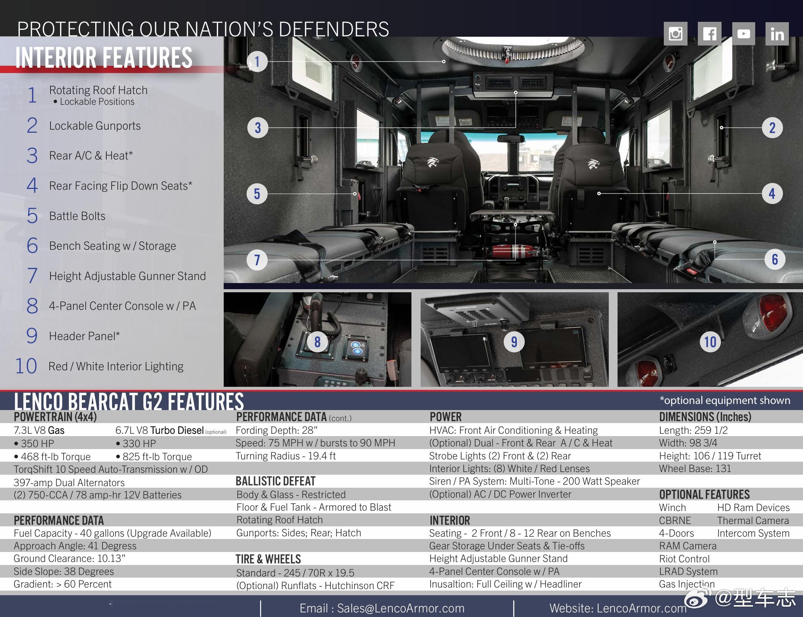Select the Red / White Interior Lighting item

coord(116,366)
